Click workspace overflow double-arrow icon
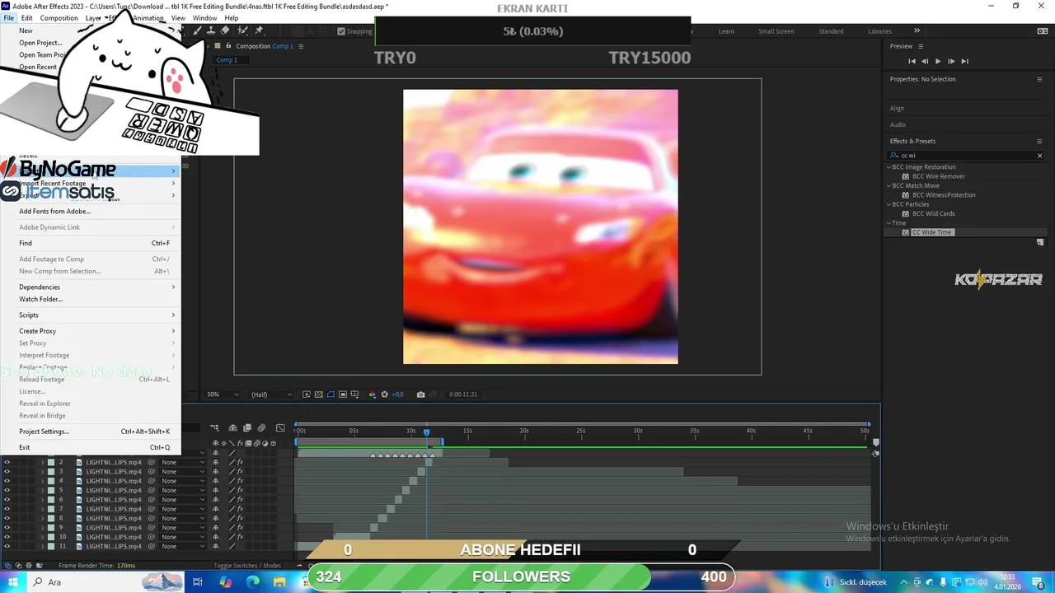This screenshot has width=1055, height=593. pos(917,31)
